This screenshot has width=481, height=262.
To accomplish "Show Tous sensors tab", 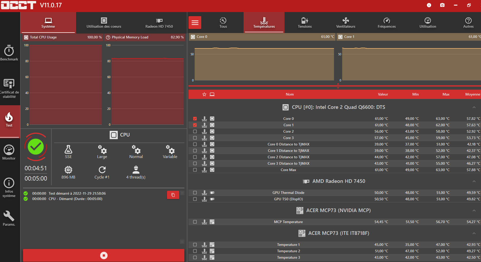I will tap(223, 23).
